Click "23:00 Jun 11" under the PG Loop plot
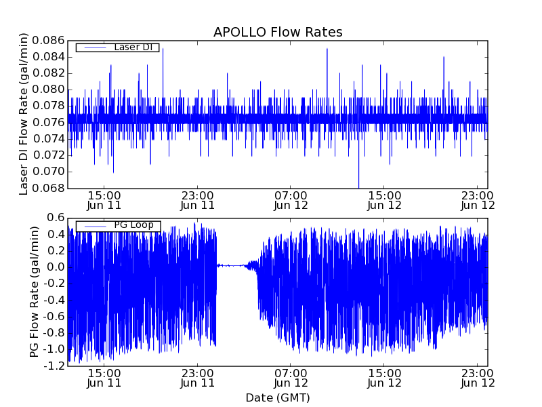 197,379
